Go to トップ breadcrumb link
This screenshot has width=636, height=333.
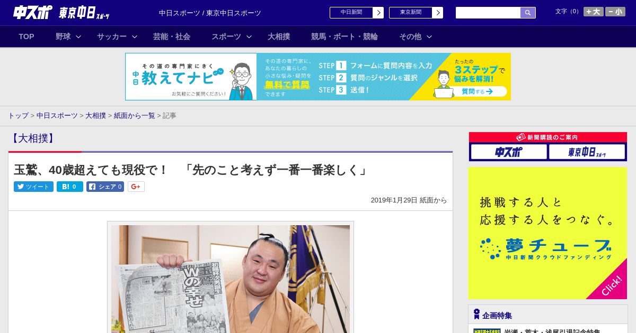18,115
